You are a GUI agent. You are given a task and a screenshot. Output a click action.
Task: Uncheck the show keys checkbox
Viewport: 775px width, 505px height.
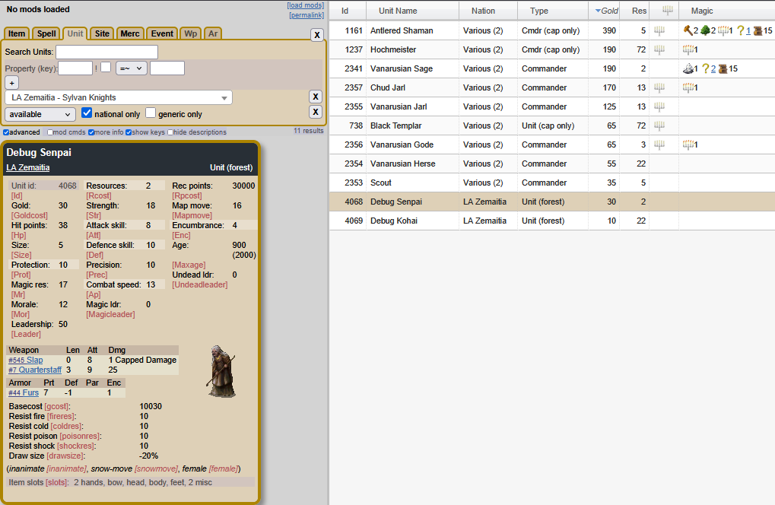coord(129,132)
